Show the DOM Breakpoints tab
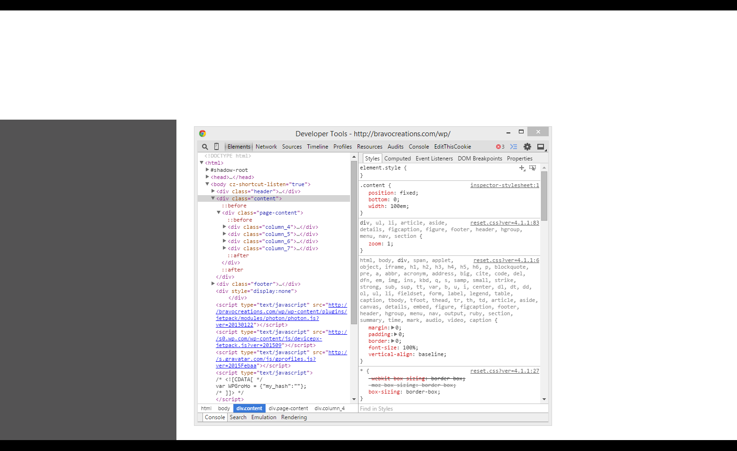Screen dimensions: 737x451 [480, 159]
